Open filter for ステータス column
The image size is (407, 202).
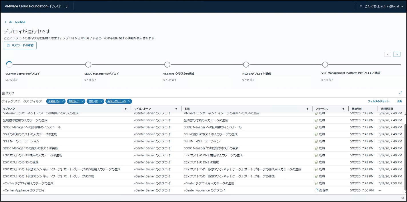point(343,109)
